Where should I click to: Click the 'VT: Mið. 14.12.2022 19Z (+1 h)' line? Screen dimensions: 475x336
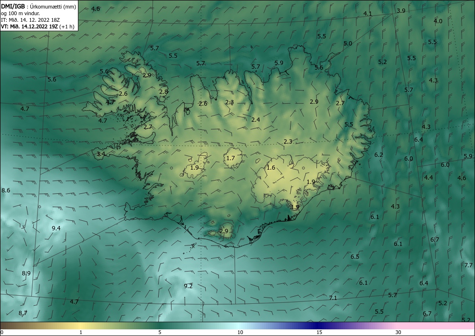pos(38,27)
